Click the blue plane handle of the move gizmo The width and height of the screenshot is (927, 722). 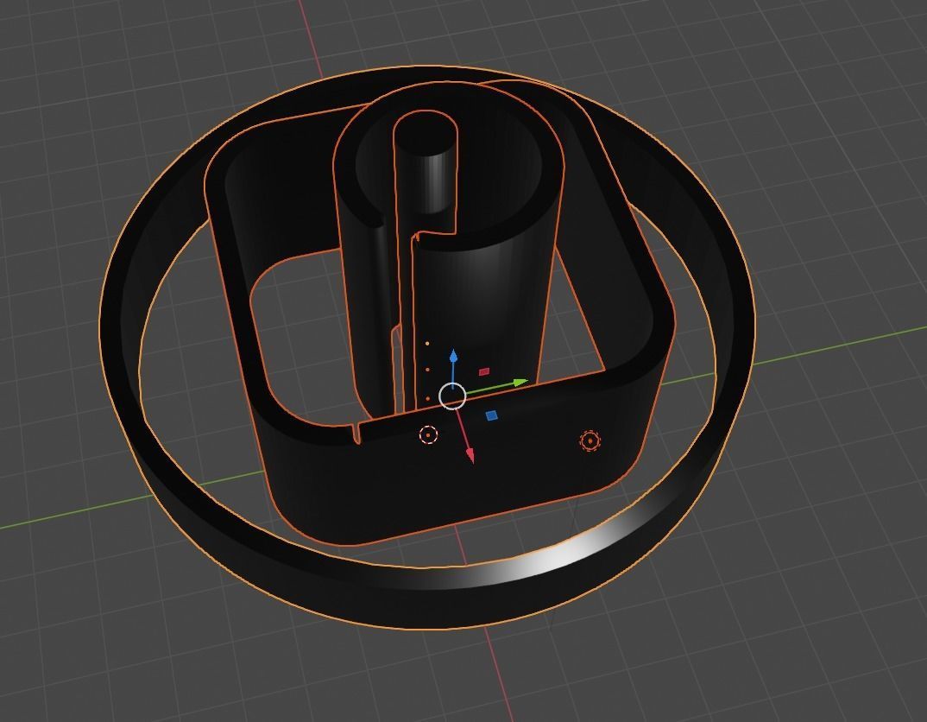point(491,415)
